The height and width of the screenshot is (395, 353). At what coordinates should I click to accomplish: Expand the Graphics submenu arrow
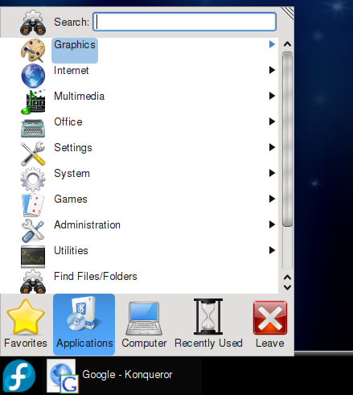[x=272, y=44]
